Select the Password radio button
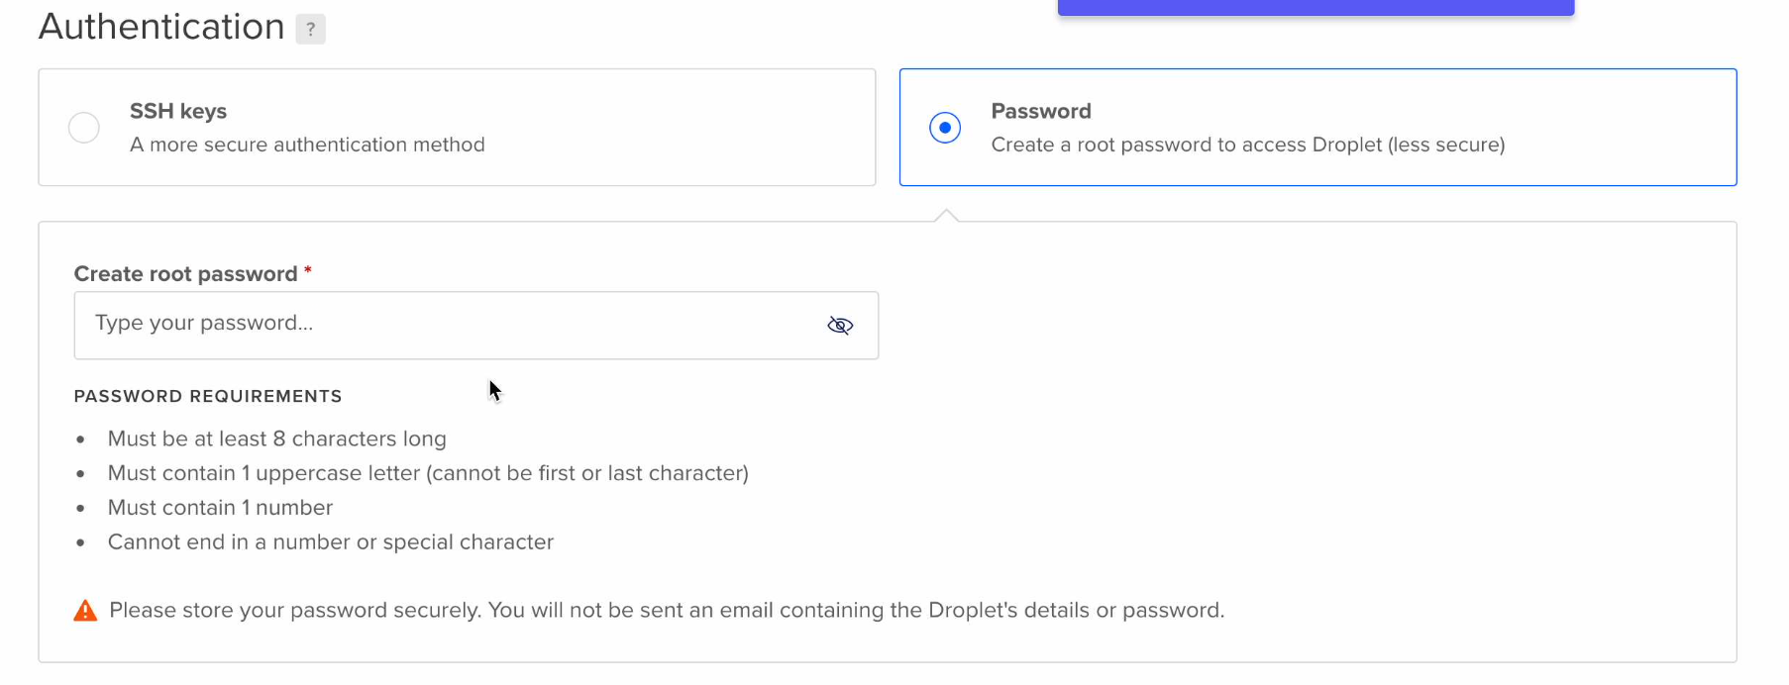This screenshot has height=685, width=1789. click(x=945, y=128)
